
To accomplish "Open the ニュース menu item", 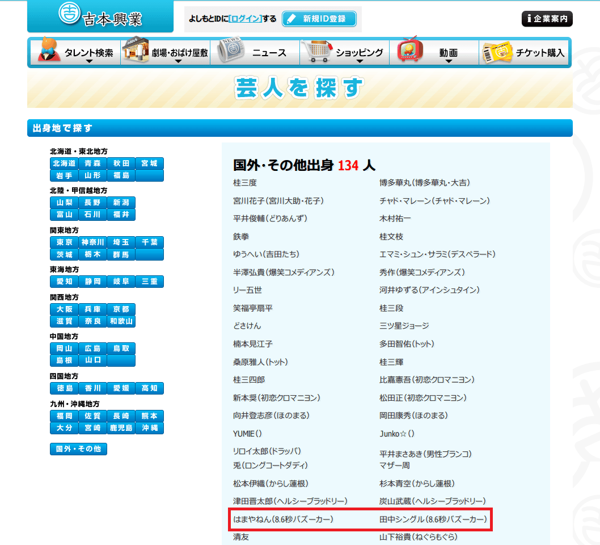I will click(255, 52).
